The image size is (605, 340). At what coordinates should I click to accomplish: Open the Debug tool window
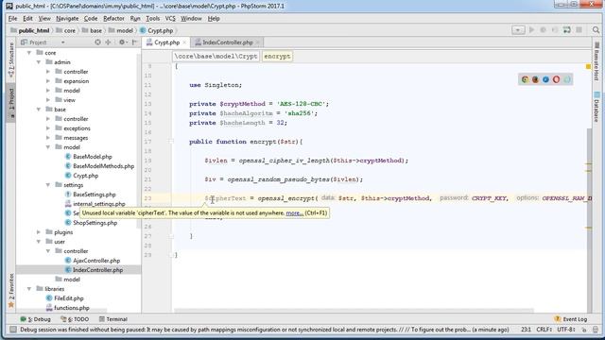click(x=36, y=319)
